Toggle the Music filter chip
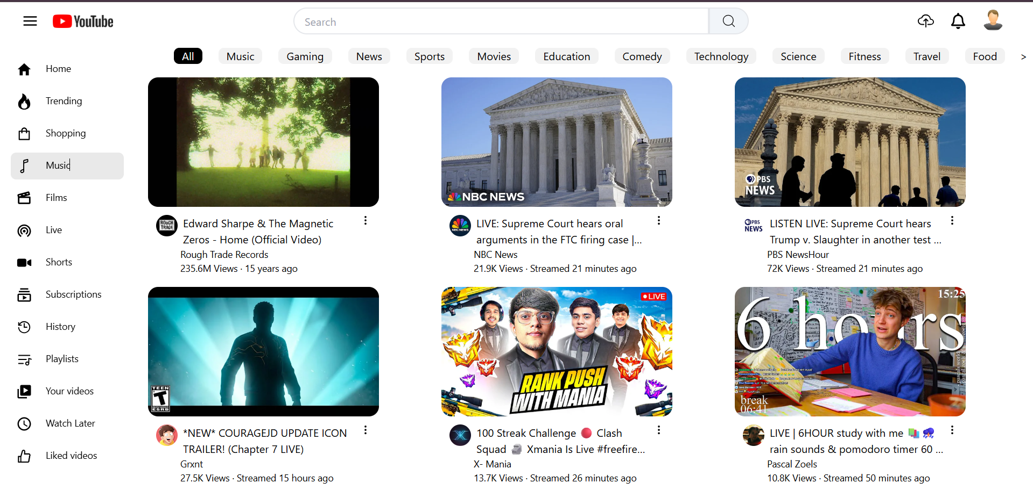 [x=240, y=56]
